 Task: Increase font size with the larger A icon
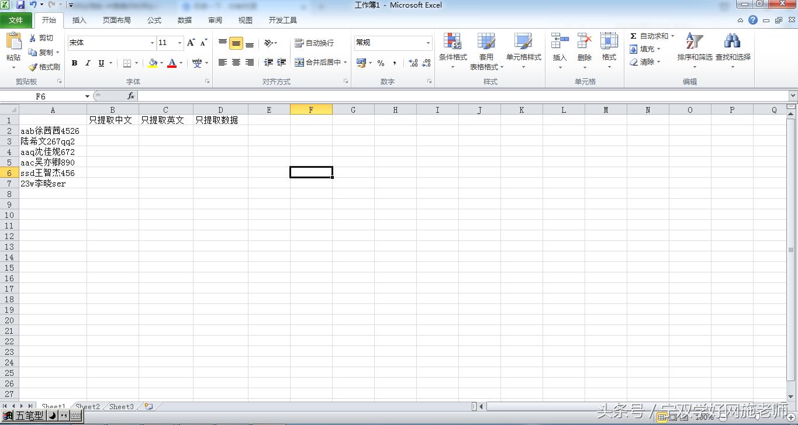191,43
